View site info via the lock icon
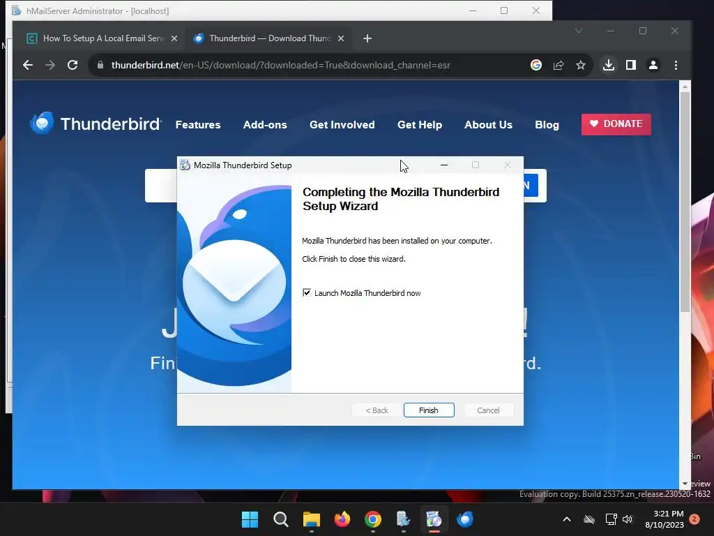 tap(100, 65)
